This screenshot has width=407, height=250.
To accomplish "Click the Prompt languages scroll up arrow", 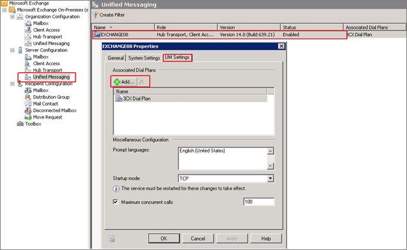I will click(x=270, y=151).
